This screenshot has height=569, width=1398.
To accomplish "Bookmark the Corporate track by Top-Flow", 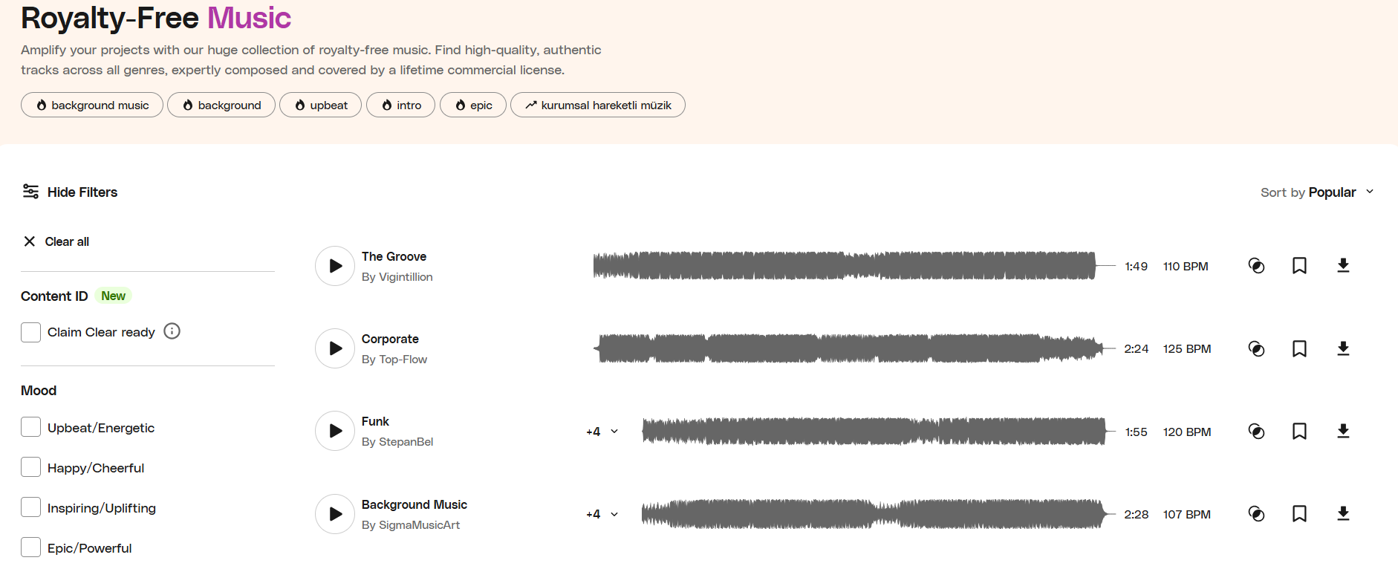I will (x=1299, y=348).
